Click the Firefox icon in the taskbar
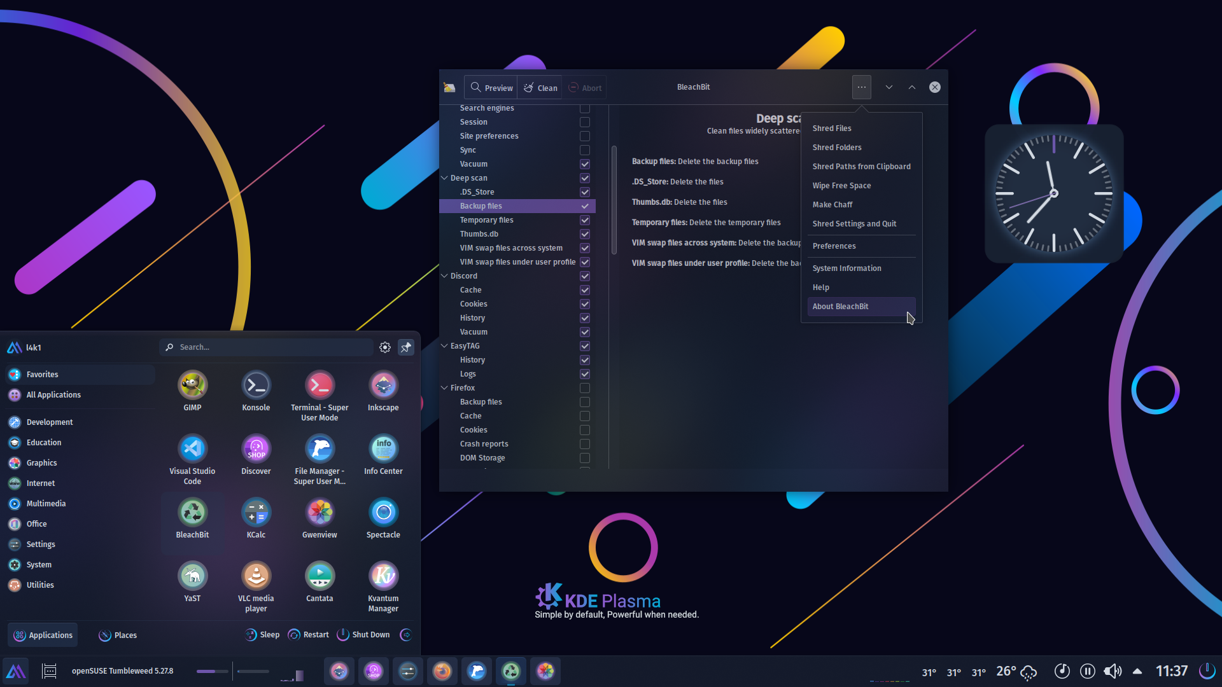Viewport: 1222px width, 687px height. tap(442, 671)
